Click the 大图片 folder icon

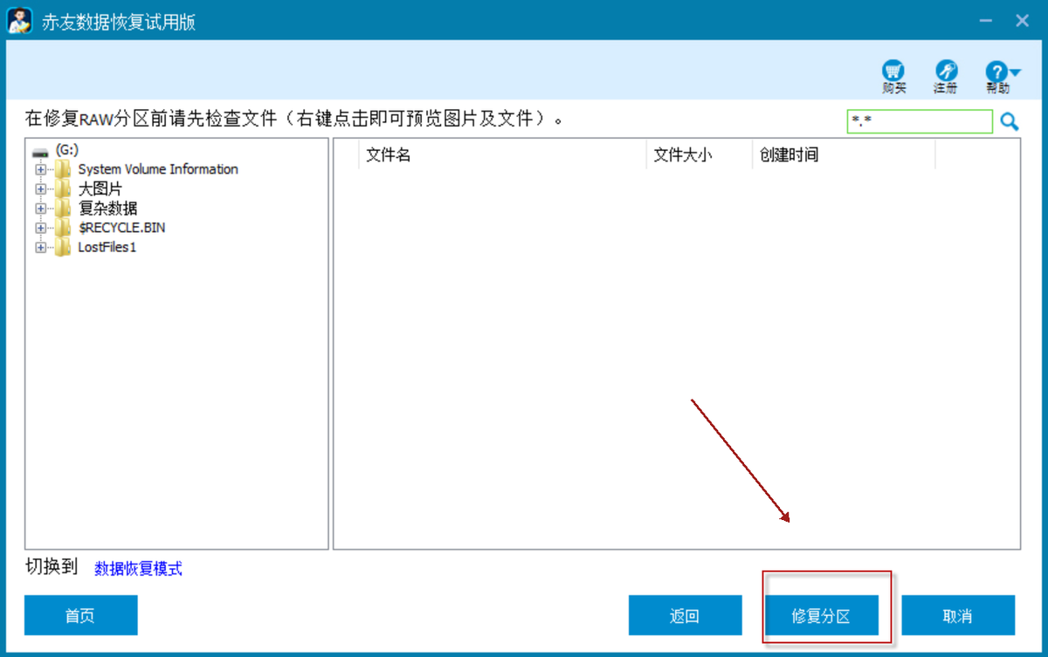point(63,188)
